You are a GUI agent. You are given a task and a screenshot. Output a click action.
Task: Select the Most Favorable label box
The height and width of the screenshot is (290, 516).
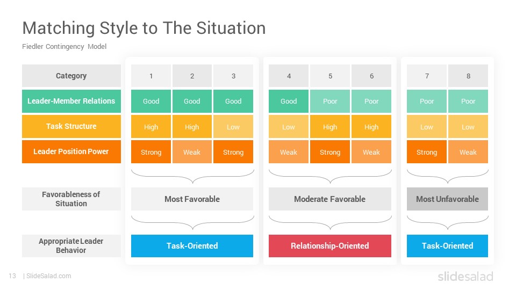pos(192,199)
